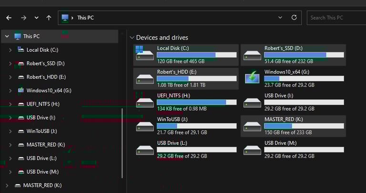Click WinToUSB (J:) title in main pane
This screenshot has height=193, width=366.
tap(172, 119)
